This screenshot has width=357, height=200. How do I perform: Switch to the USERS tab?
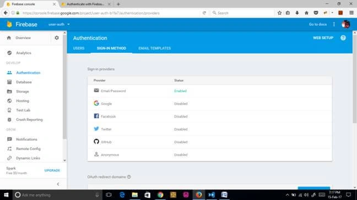79,48
